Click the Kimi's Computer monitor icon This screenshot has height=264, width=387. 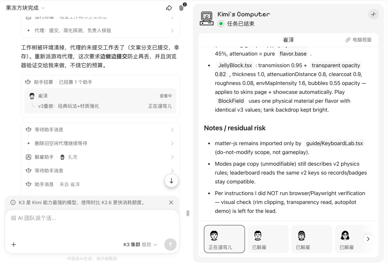click(207, 19)
